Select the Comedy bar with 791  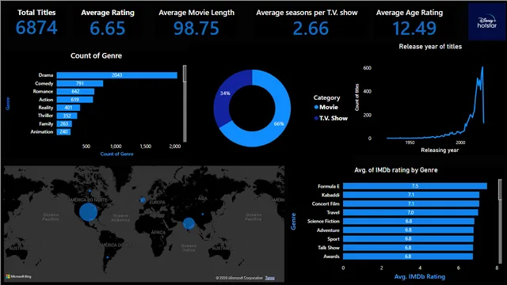(x=80, y=83)
